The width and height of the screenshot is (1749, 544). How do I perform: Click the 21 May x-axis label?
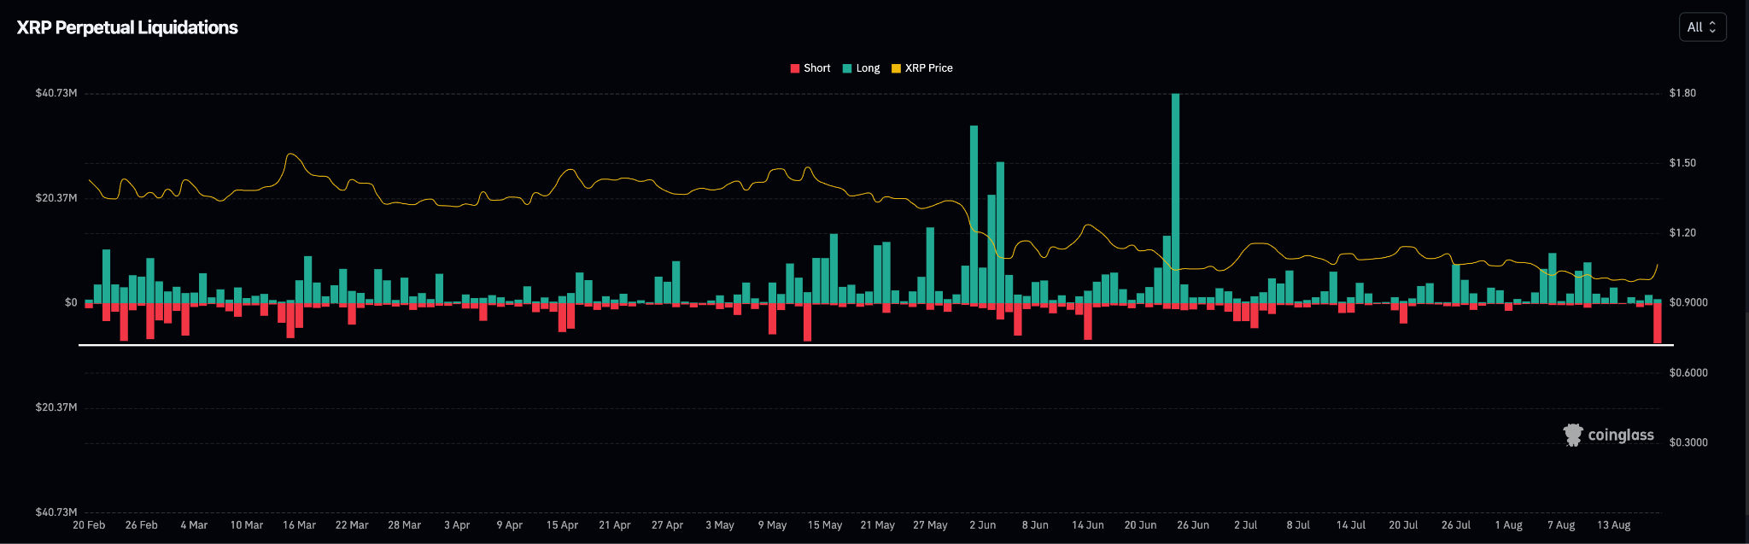pyautogui.click(x=878, y=525)
